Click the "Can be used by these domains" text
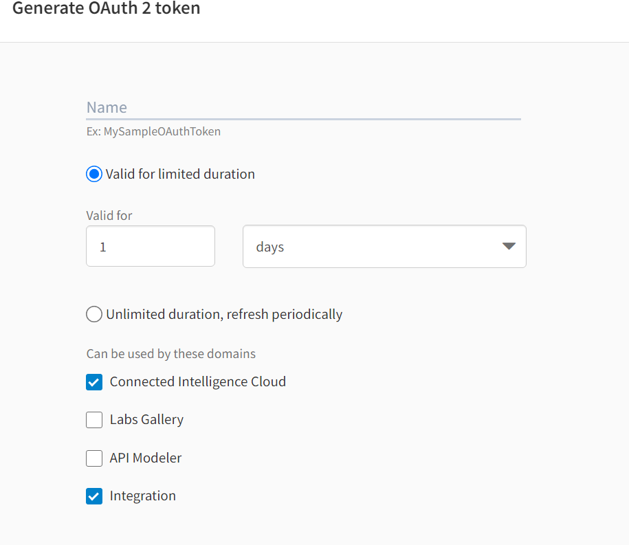The height and width of the screenshot is (545, 629). click(170, 354)
